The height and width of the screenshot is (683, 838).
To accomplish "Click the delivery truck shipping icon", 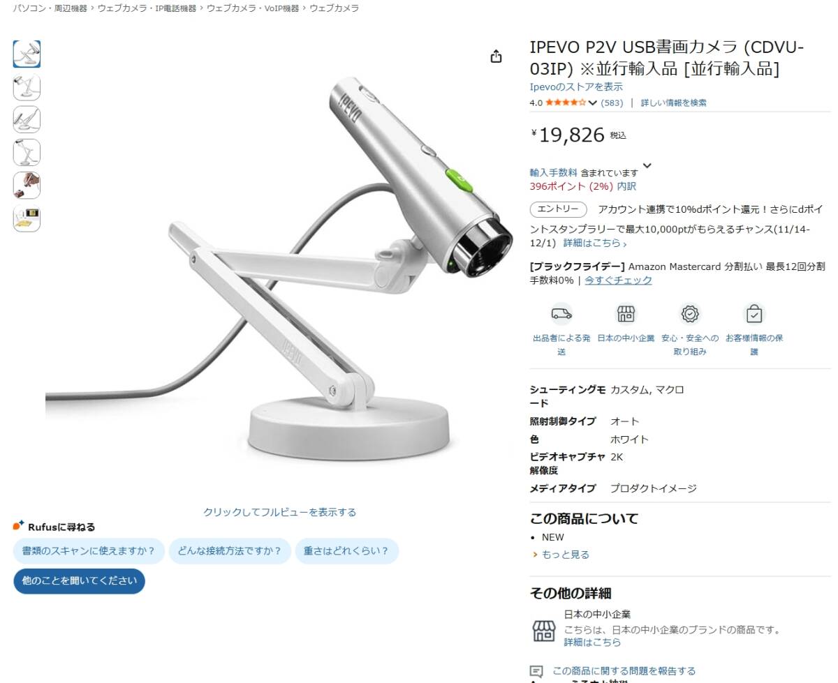I will coord(561,314).
